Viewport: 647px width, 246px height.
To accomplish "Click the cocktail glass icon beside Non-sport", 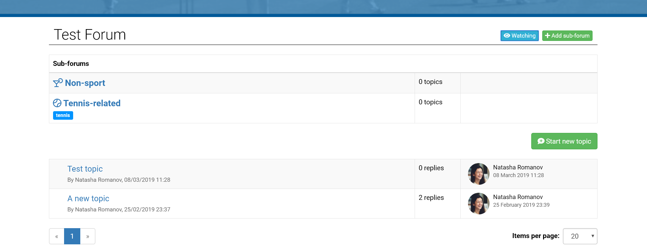I will pyautogui.click(x=58, y=83).
